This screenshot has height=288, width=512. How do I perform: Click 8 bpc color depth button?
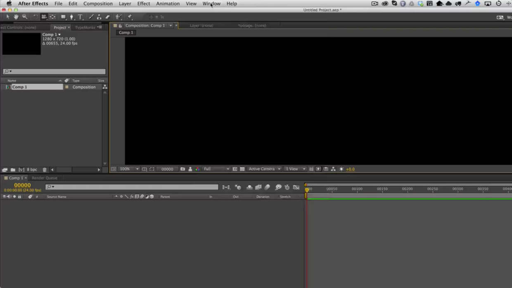tap(32, 170)
